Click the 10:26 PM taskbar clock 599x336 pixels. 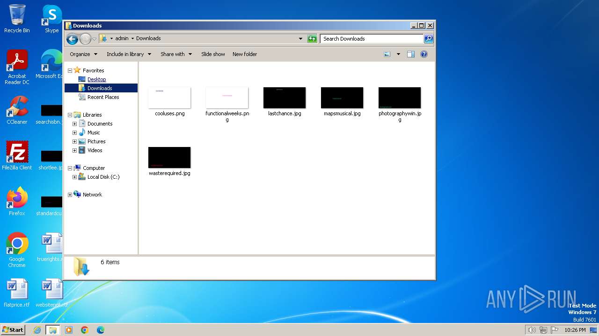point(575,330)
